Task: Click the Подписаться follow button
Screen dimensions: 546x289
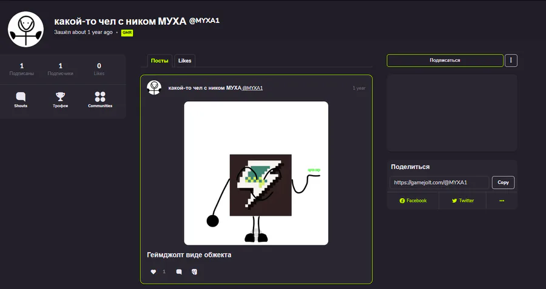Action: (x=445, y=61)
